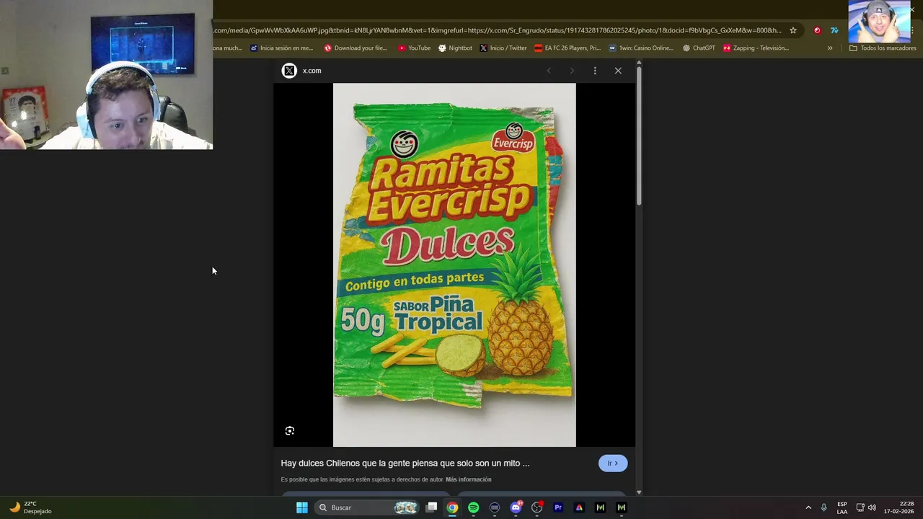Viewport: 923px width, 519px height.
Task: Open the 'Todos los marcadores' folder
Action: tap(883, 48)
